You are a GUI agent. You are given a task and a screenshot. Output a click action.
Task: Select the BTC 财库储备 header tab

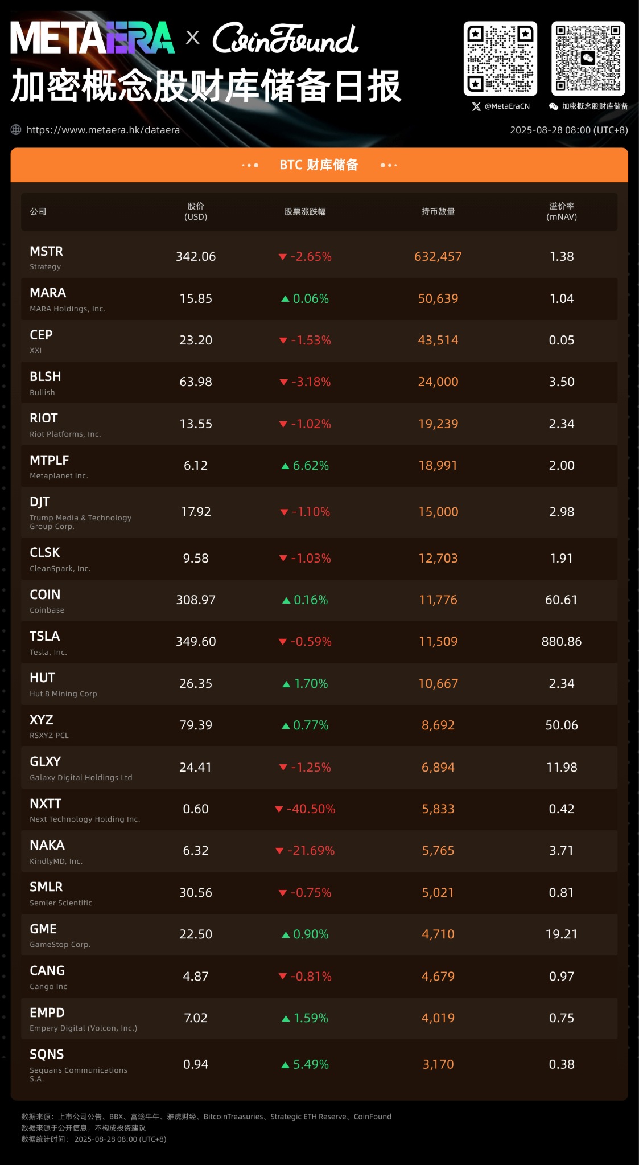tap(319, 165)
